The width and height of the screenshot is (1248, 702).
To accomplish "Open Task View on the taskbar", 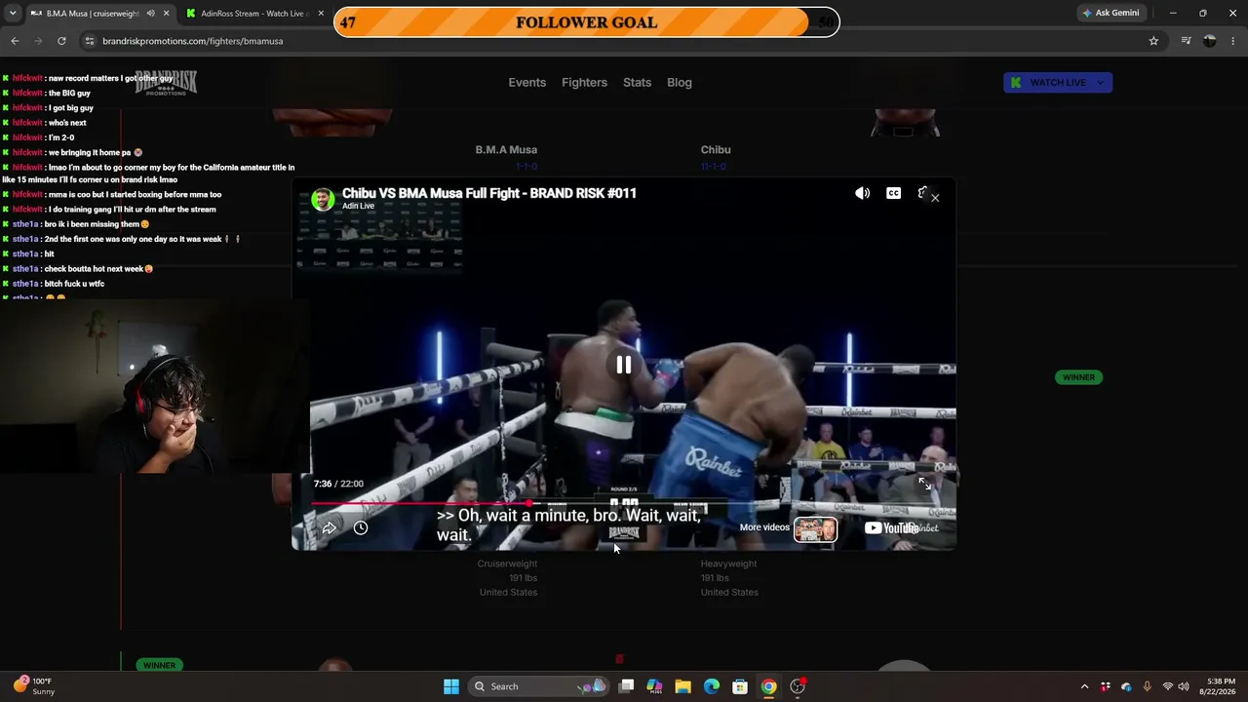I will coord(627,686).
